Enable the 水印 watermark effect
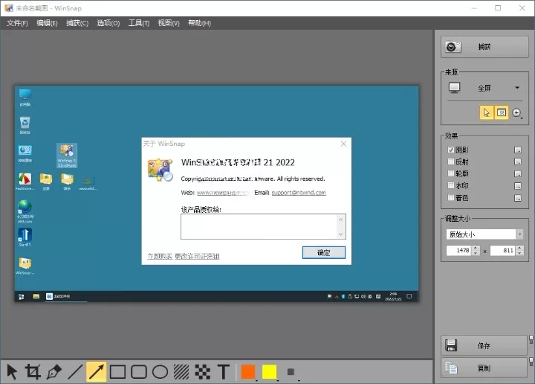Screen dimensions: 535x384 (x=451, y=185)
